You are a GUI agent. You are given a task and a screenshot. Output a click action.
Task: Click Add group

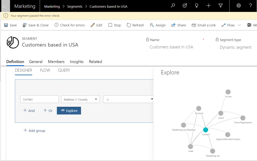pyautogui.click(x=34, y=131)
